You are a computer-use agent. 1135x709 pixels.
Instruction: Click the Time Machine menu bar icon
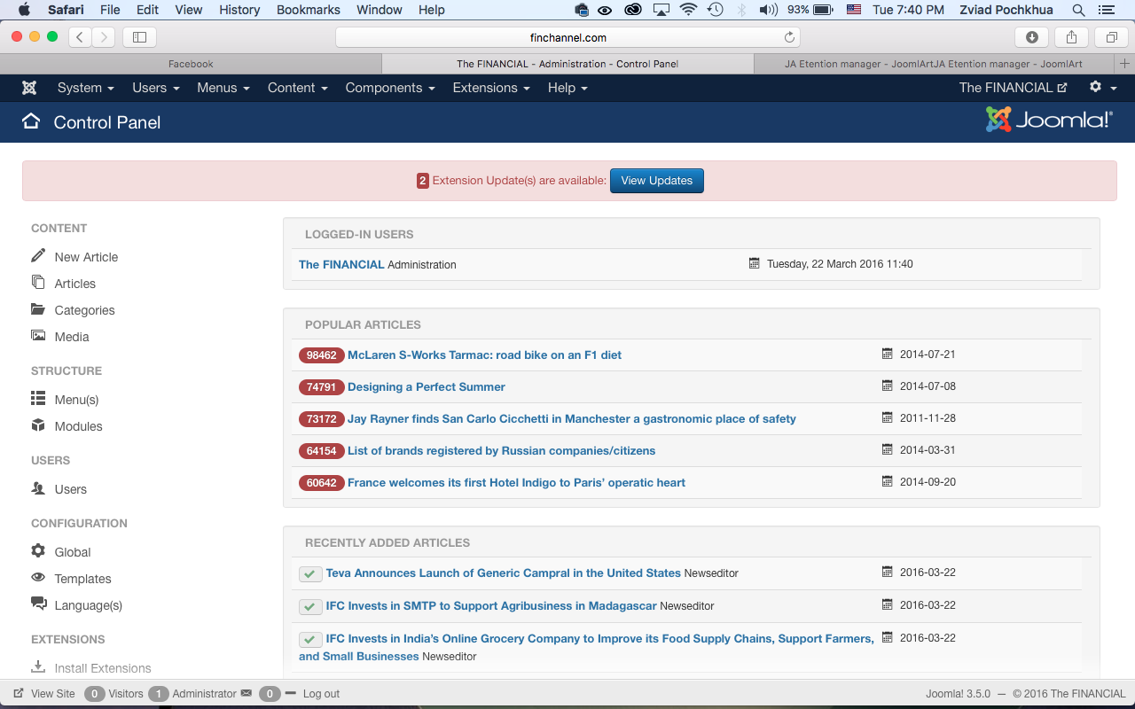[x=715, y=10]
